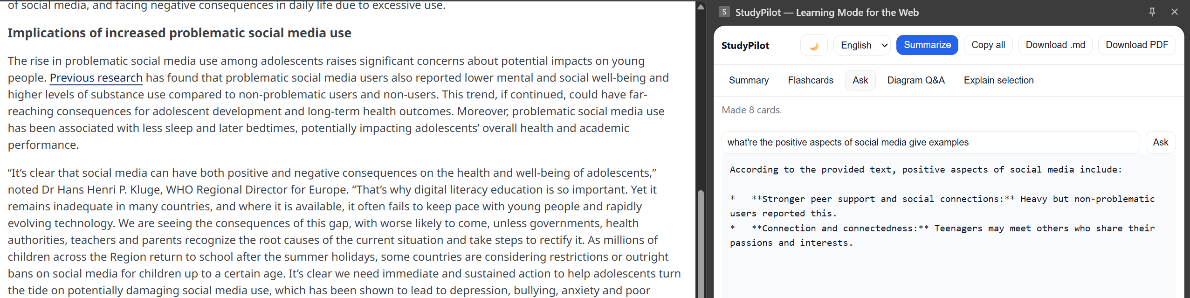Open the English language dropdown
1190x298 pixels.
tap(862, 45)
